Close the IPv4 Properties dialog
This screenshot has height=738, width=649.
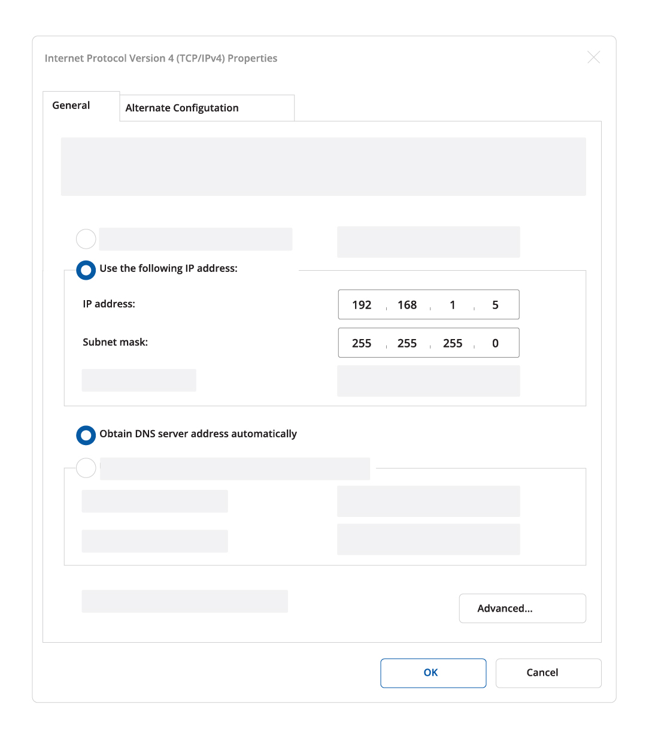593,58
